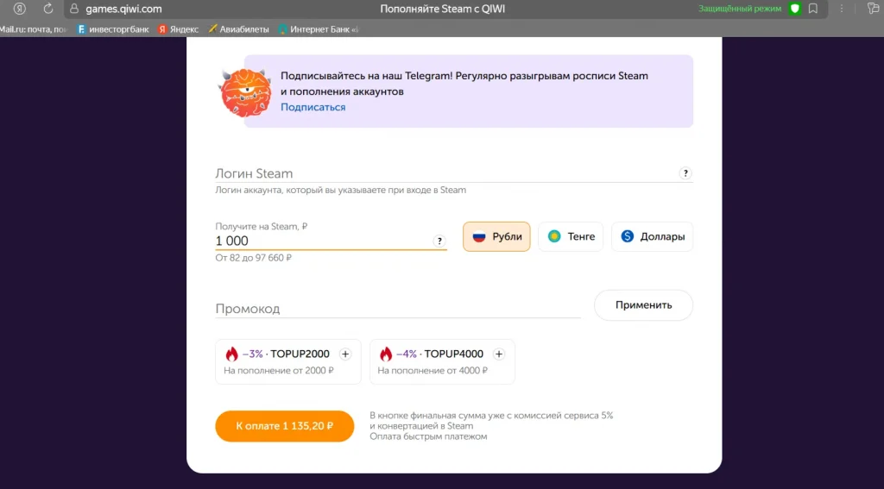The height and width of the screenshot is (489, 884).
Task: Open the browser three-dot menu
Action: click(x=842, y=9)
